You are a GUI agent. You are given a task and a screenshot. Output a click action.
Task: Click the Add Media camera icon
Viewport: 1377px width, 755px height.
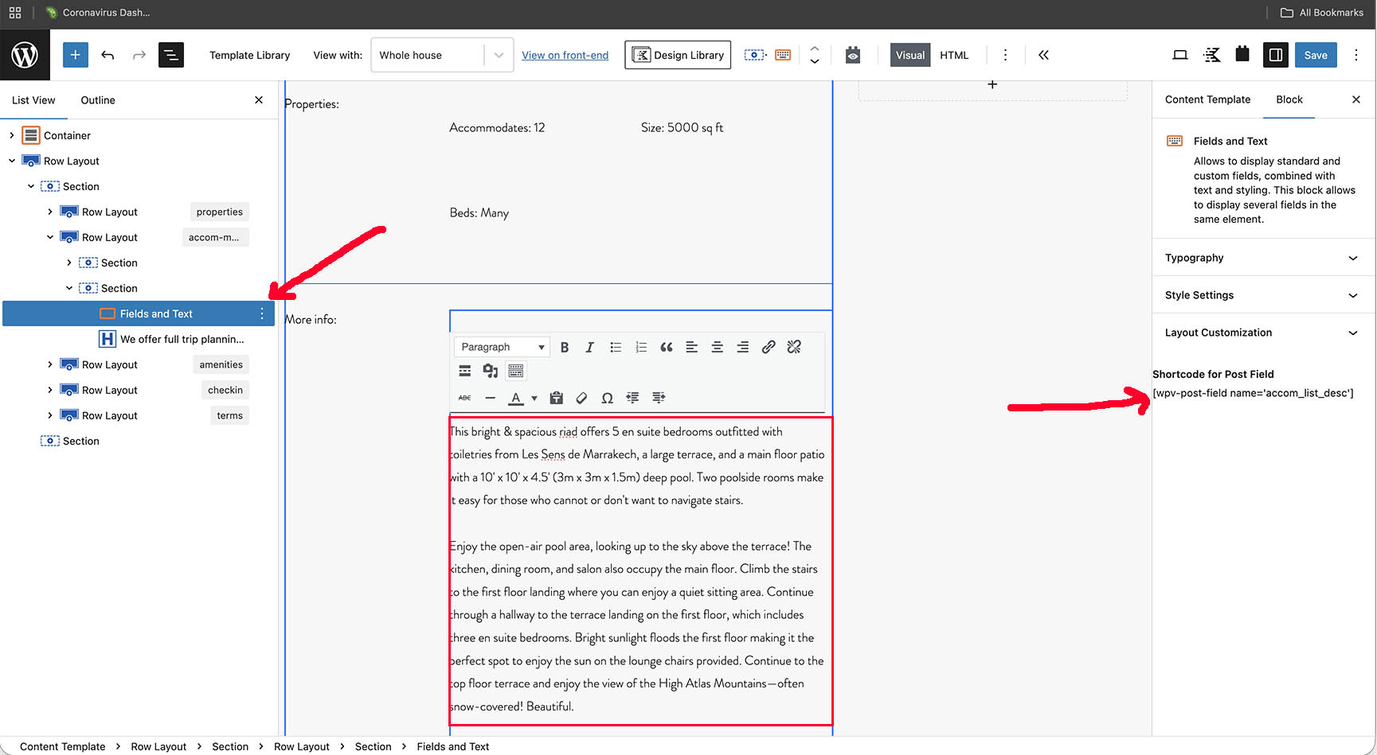(x=491, y=371)
